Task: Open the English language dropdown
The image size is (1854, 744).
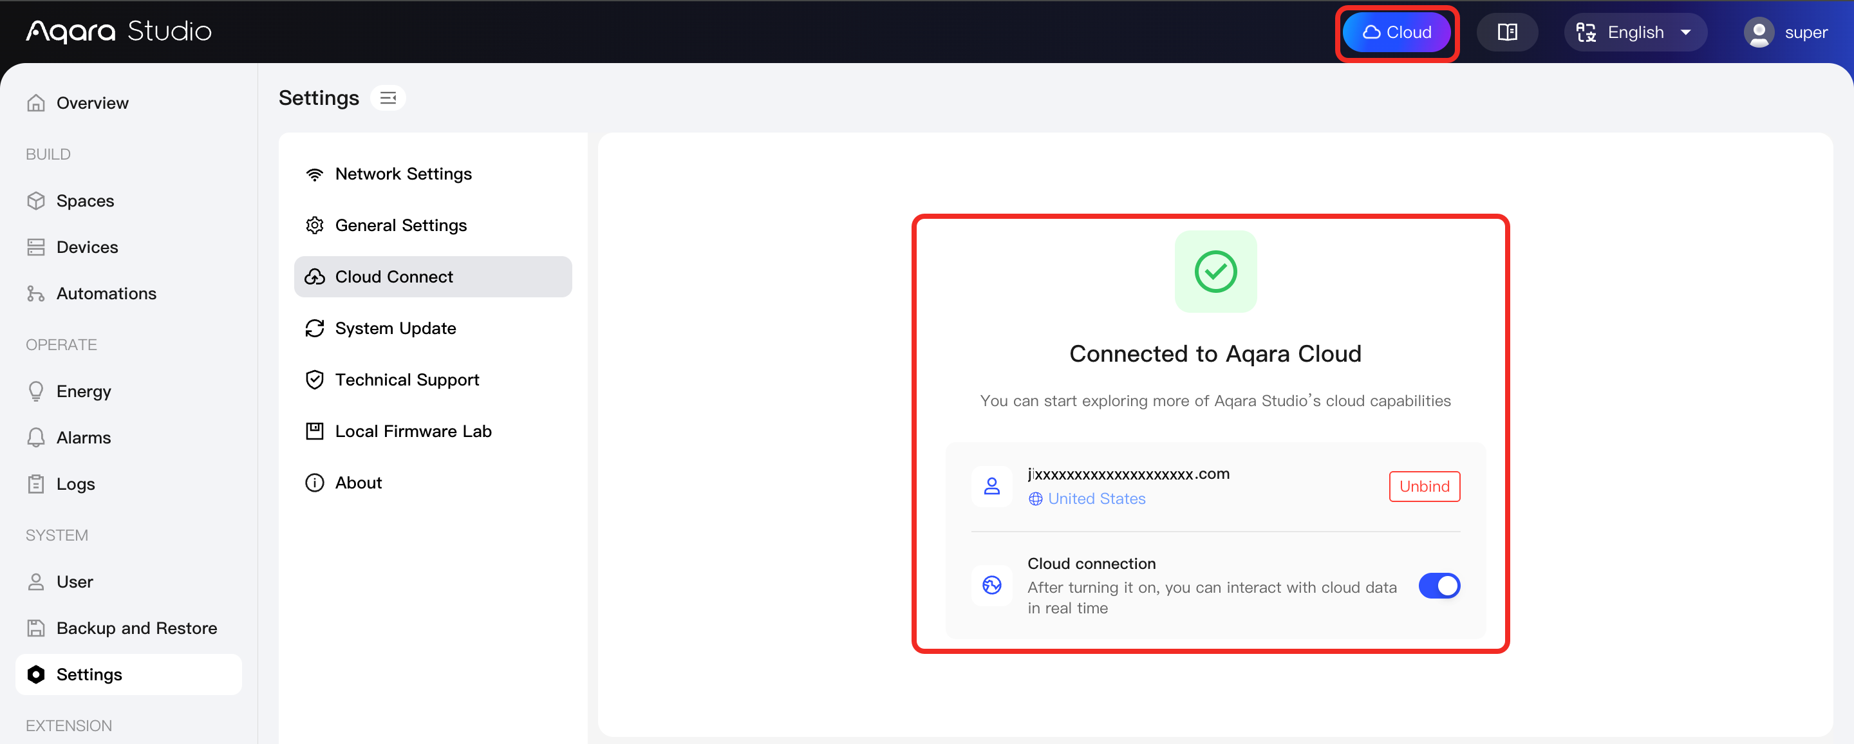Action: coord(1634,32)
